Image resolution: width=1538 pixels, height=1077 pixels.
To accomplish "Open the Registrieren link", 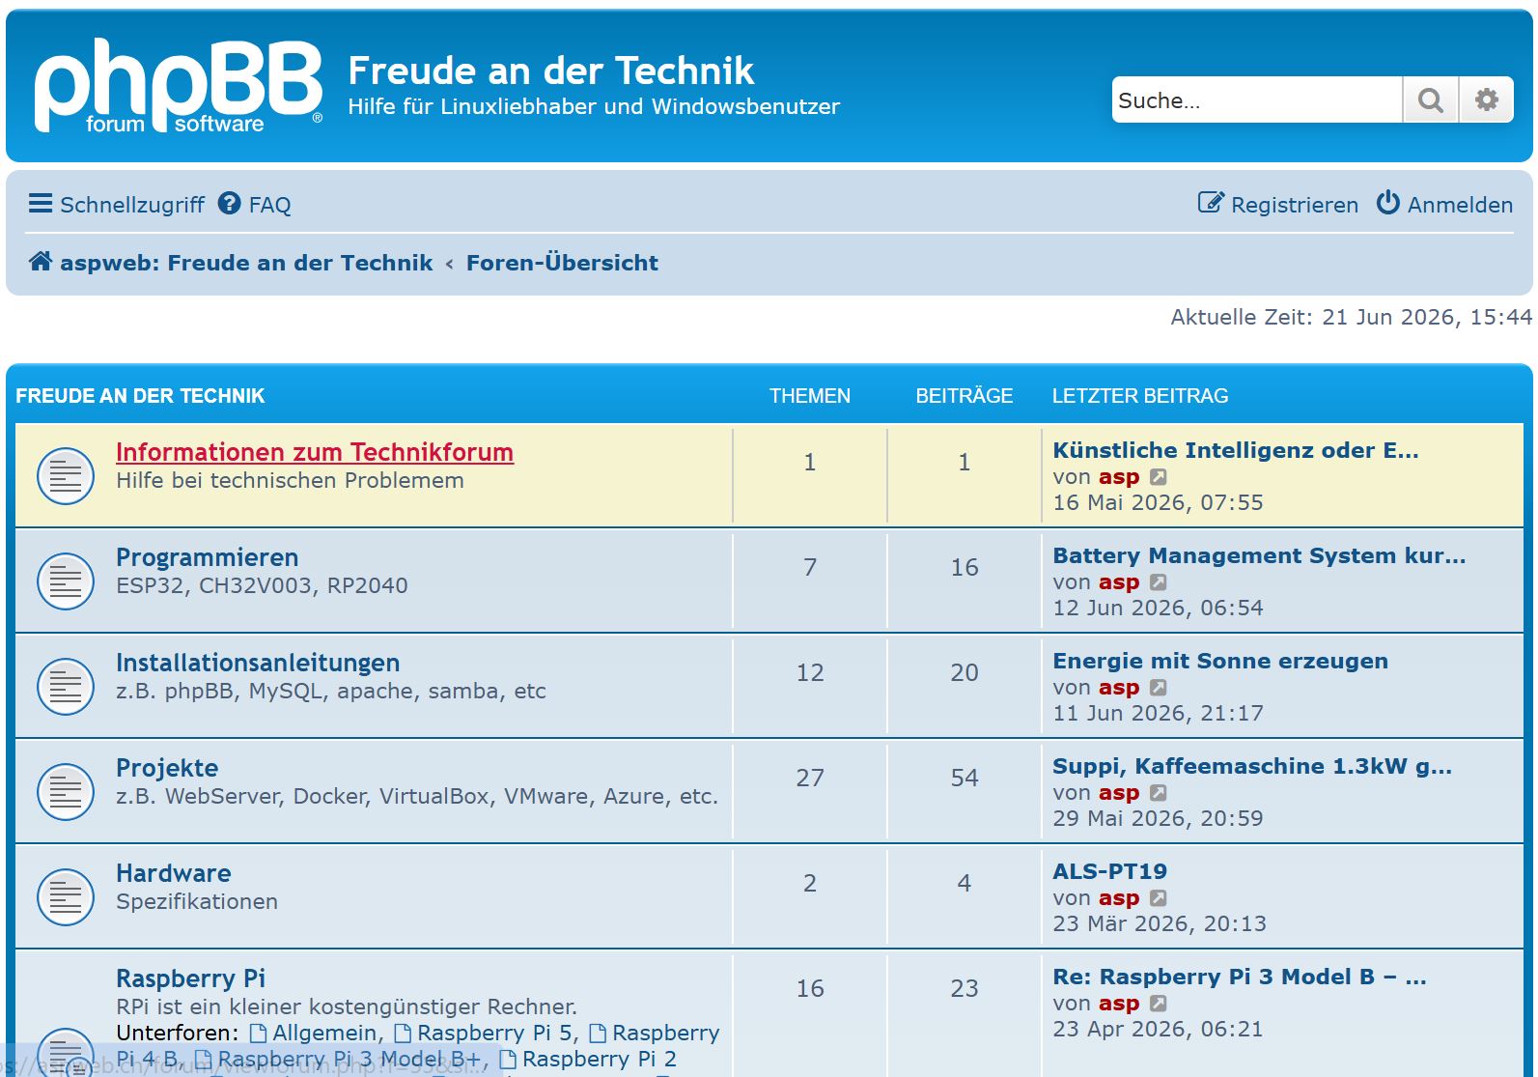I will (x=1278, y=204).
